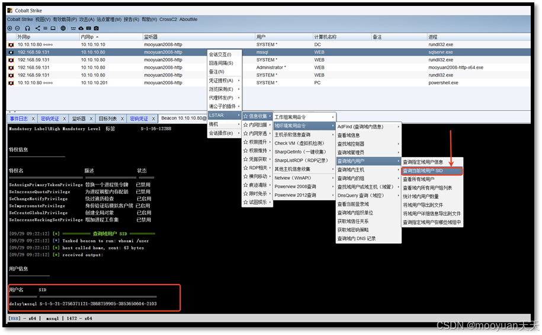Viewport: 542px width, 335px height.
Task: Select row with process mooyuan2008-http-x64.exe
Action: tap(268, 68)
